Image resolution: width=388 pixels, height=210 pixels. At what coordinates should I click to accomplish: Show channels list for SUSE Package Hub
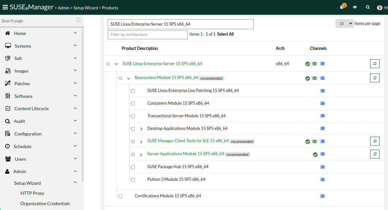[322, 167]
